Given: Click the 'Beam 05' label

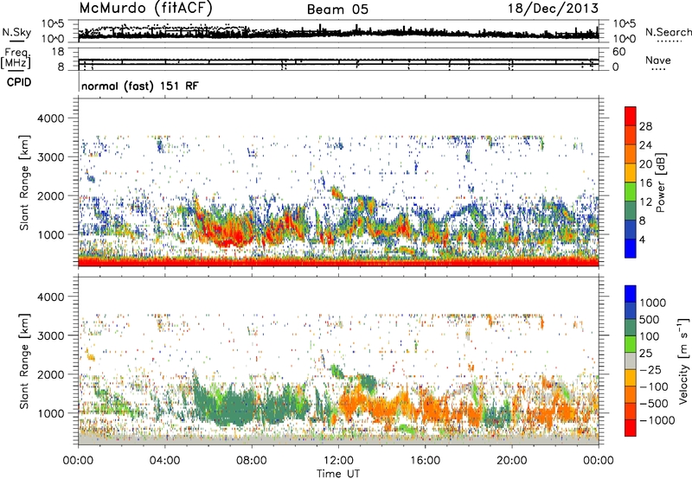Looking at the screenshot, I should pos(337,10).
